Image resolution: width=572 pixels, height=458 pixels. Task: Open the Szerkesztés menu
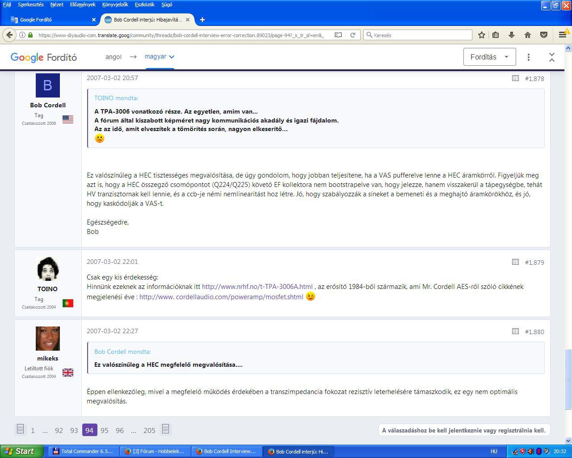31,4
